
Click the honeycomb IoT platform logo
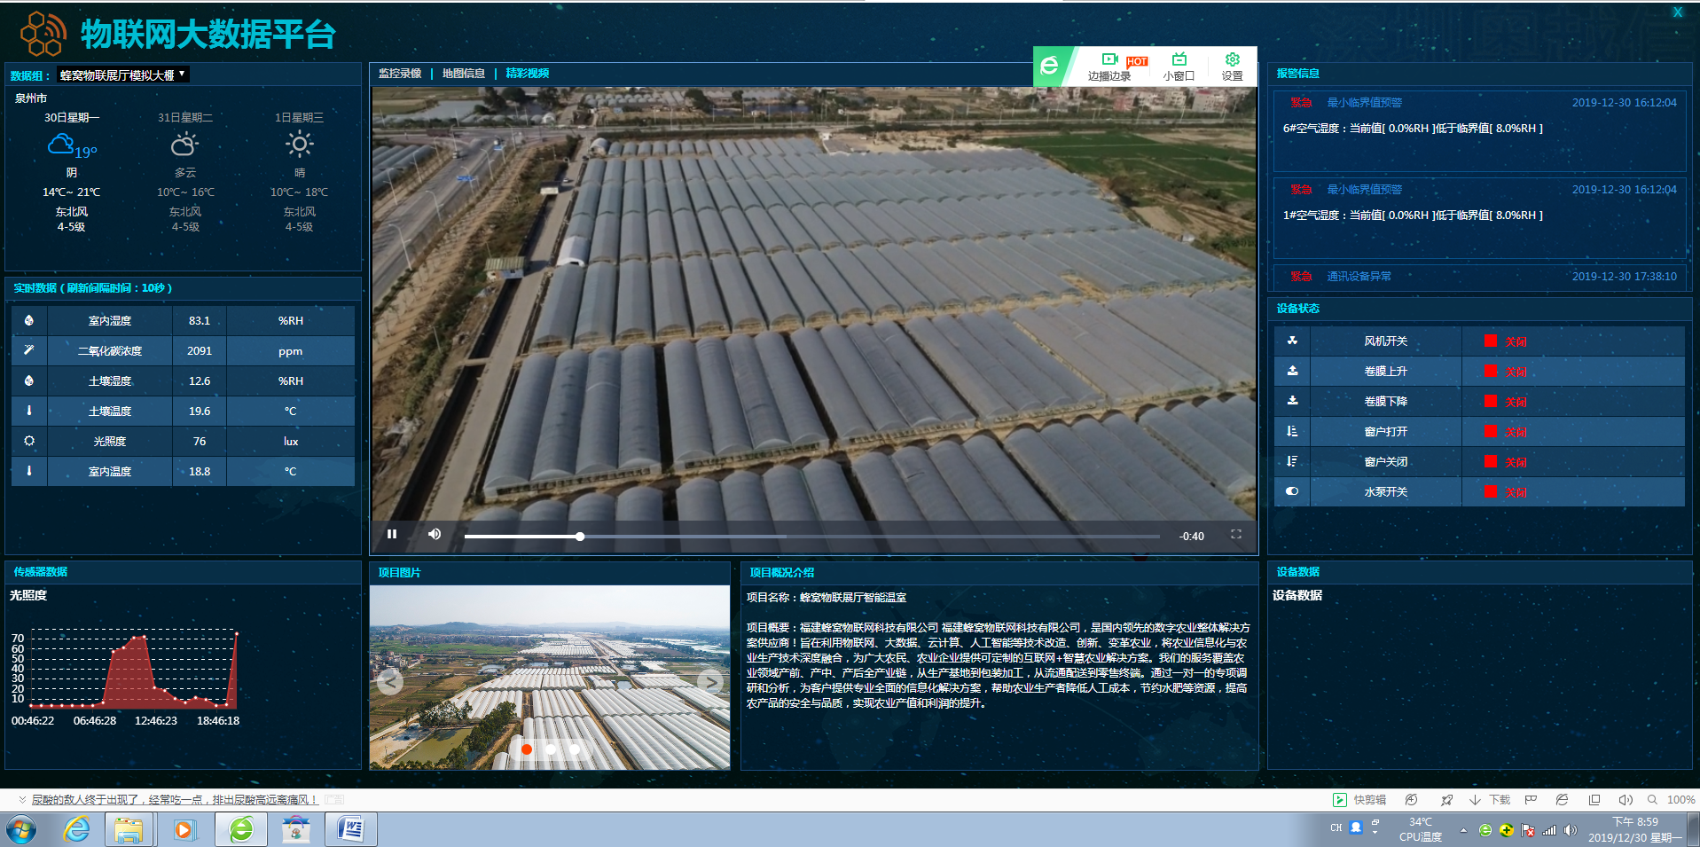click(43, 34)
